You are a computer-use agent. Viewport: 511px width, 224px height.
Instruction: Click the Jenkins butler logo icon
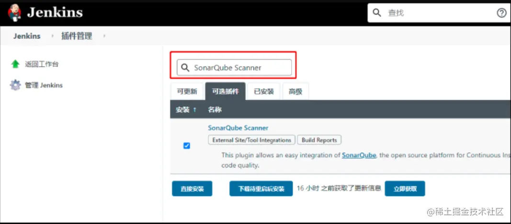[14, 13]
